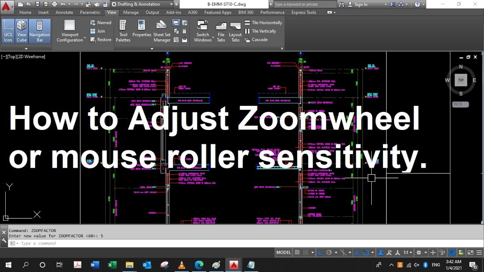This screenshot has width=484, height=272.
Task: Cascade the drawing windows
Action: (x=256, y=40)
